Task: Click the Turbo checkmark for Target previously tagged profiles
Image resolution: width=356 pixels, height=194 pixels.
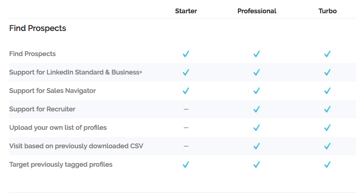Action: point(327,164)
